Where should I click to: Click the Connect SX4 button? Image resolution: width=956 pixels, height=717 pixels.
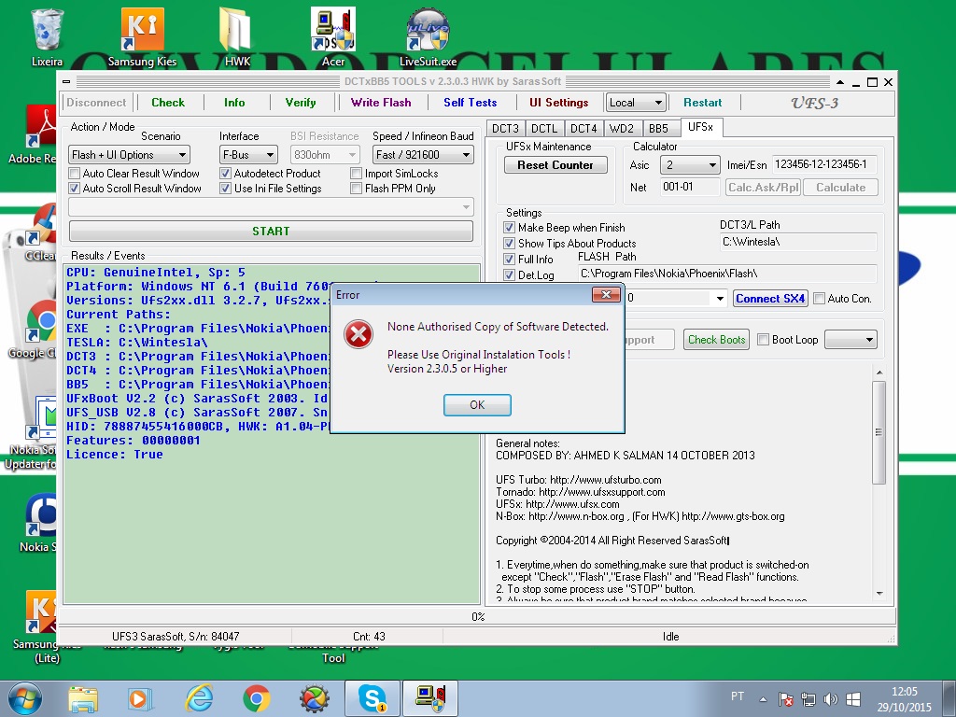click(770, 298)
